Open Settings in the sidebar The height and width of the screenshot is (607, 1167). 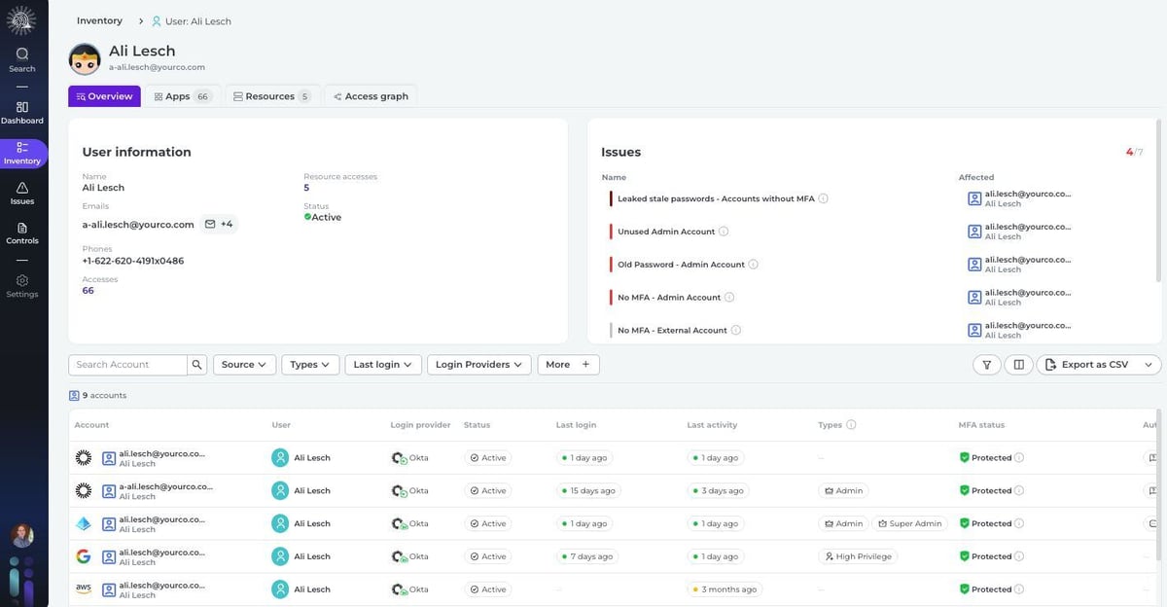point(22,286)
